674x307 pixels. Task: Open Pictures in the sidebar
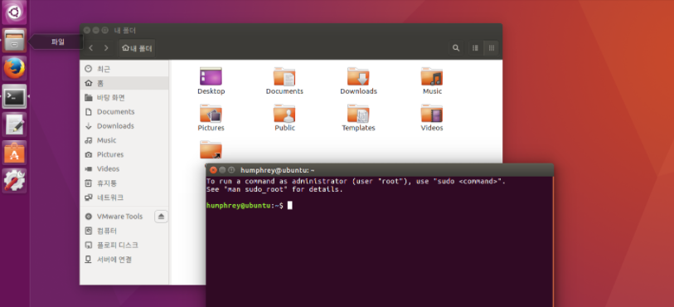pos(124,154)
